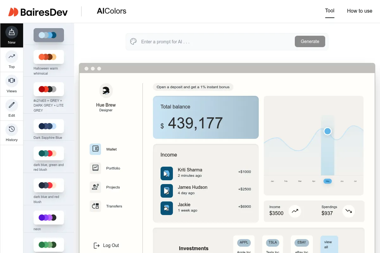Click the Hue Brew profile avatar
The width and height of the screenshot is (380, 253).
point(106,91)
